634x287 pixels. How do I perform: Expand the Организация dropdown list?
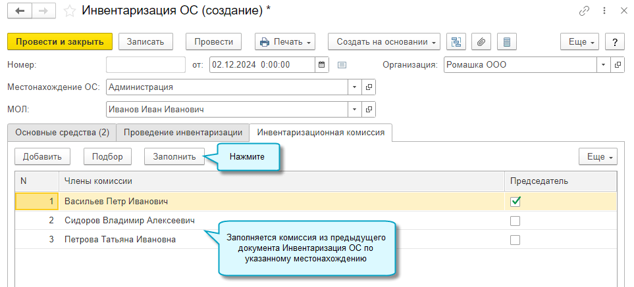click(604, 64)
